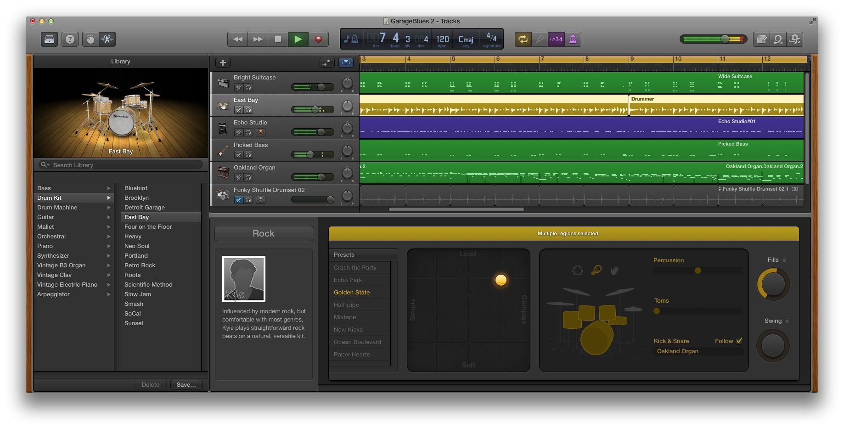Toggle the Fills lock icon
Screen dimensions: 844x429
(x=784, y=260)
